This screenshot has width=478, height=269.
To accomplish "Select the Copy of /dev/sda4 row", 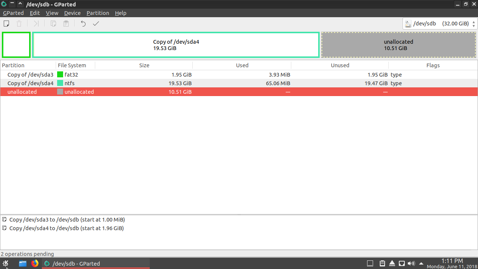I will click(239, 83).
